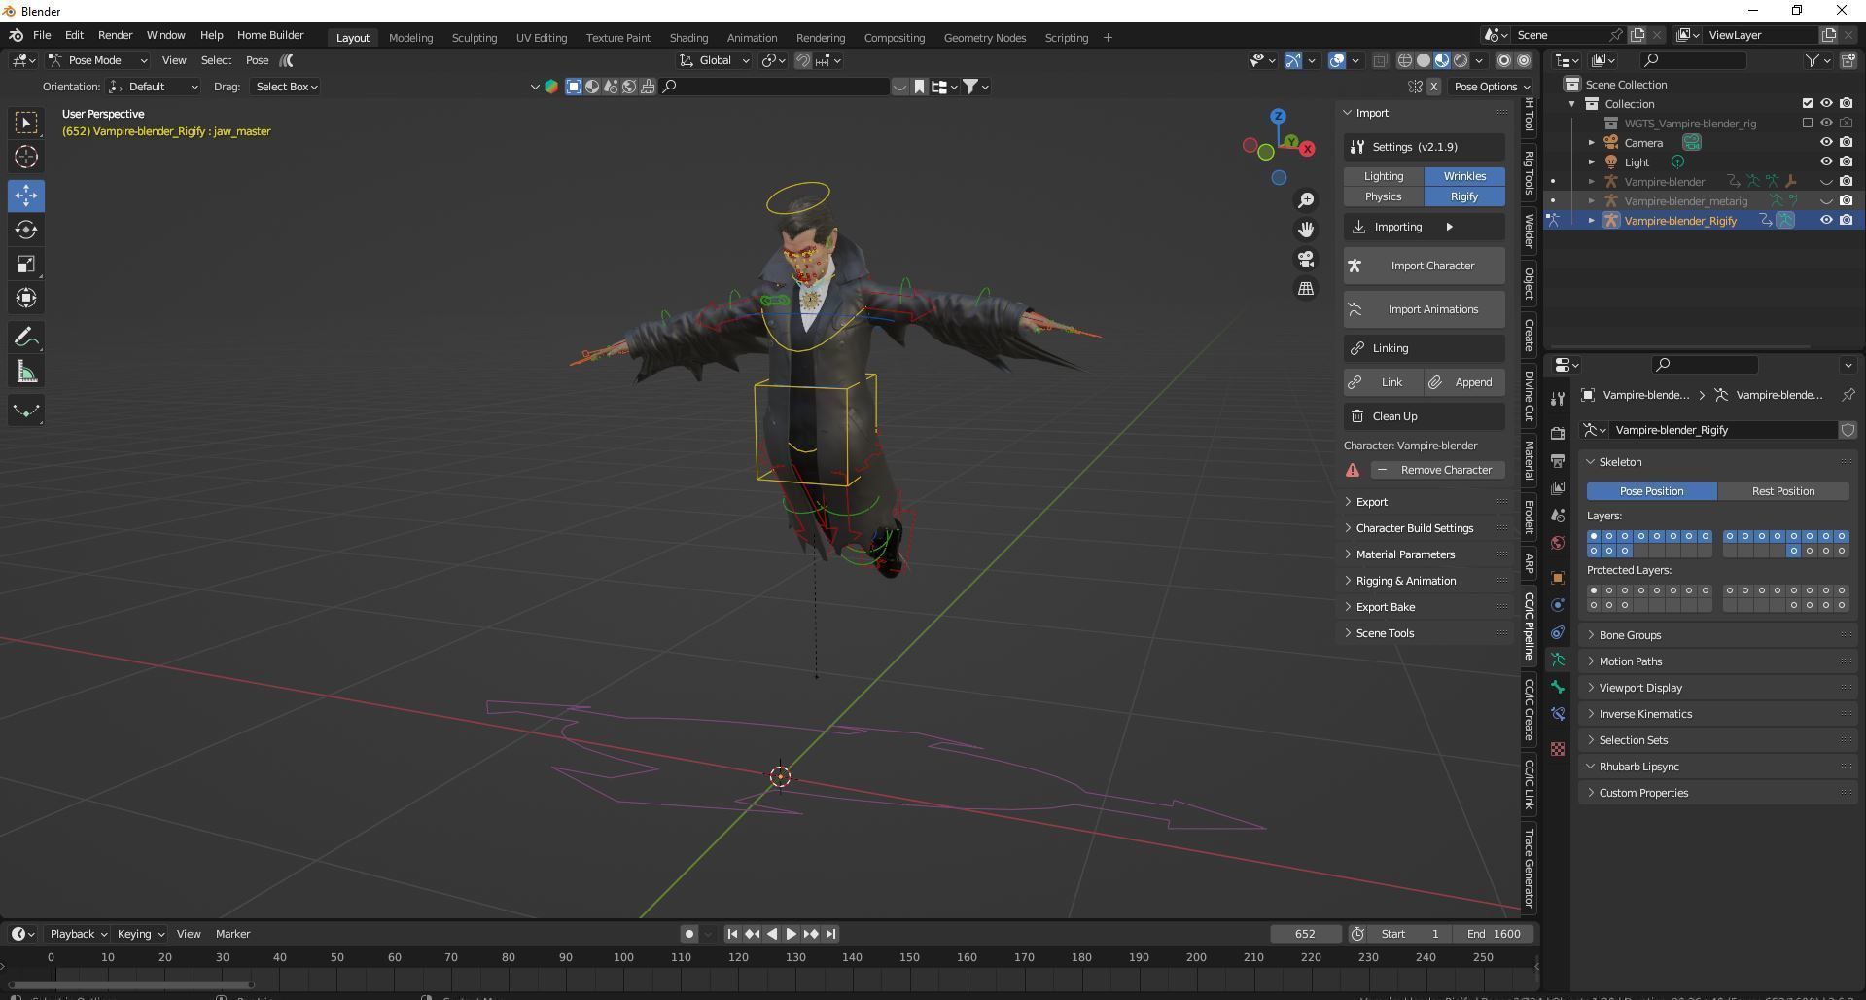Image resolution: width=1866 pixels, height=1000 pixels.
Task: Open World properties tab icon
Action: 1558,543
